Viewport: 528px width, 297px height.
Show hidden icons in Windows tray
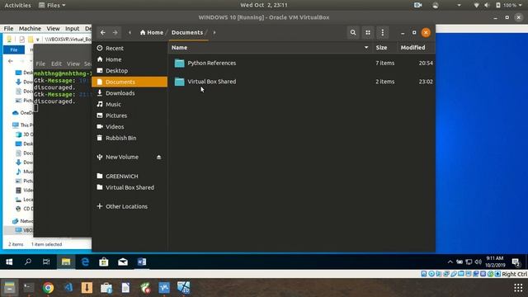(x=450, y=262)
